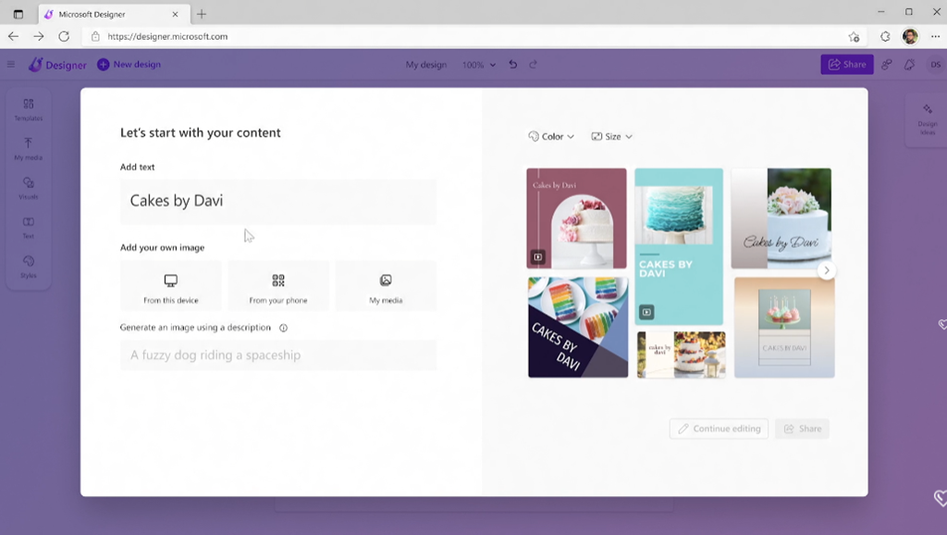
Task: Go back in browser
Action: (x=13, y=36)
